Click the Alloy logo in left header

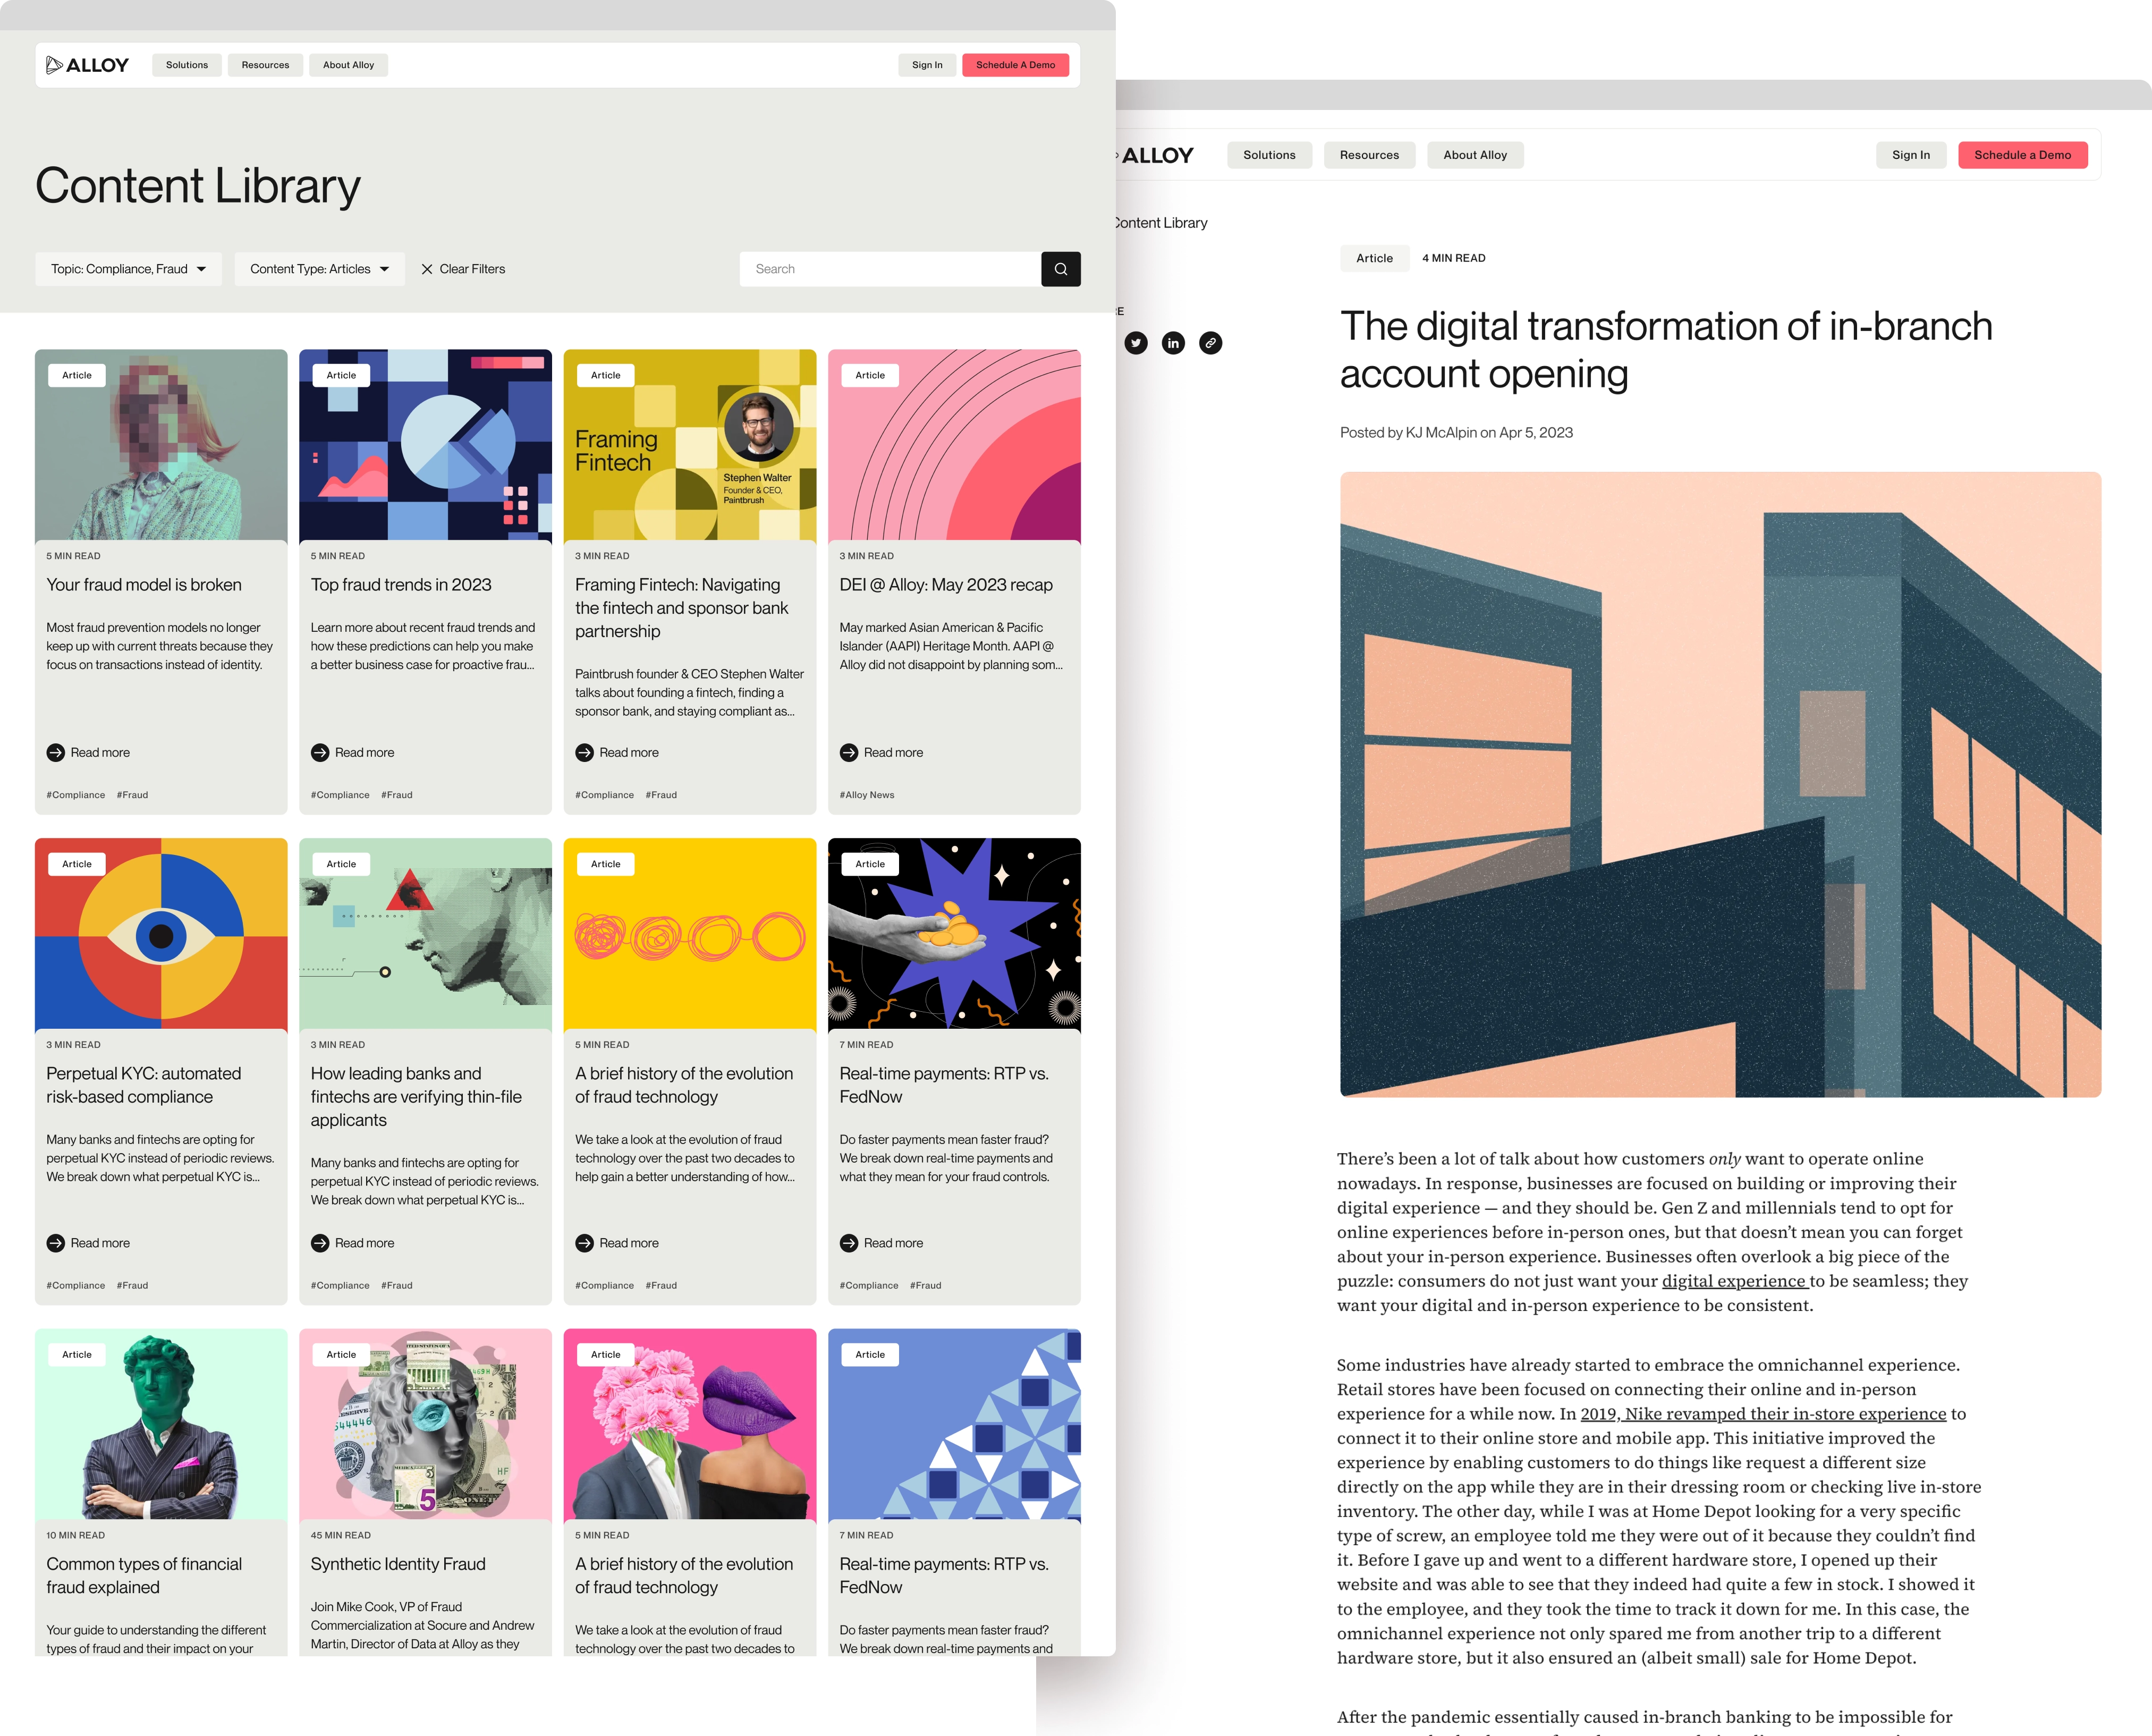[87, 65]
